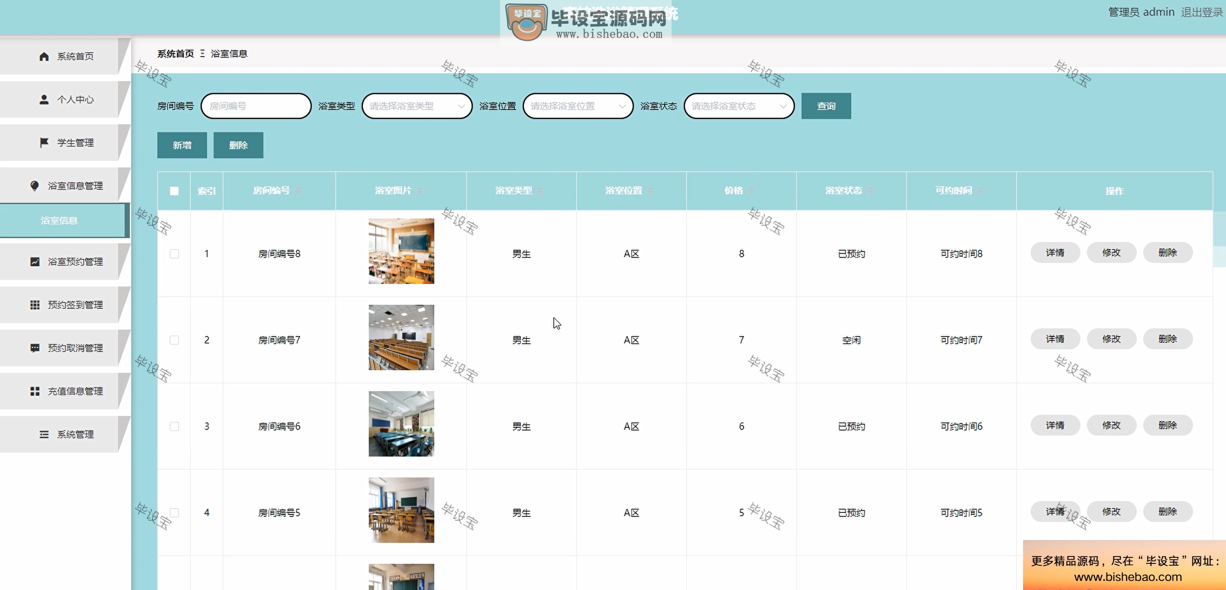The height and width of the screenshot is (590, 1226).
Task: Open the 浴室状态 dropdown filter
Action: (739, 106)
